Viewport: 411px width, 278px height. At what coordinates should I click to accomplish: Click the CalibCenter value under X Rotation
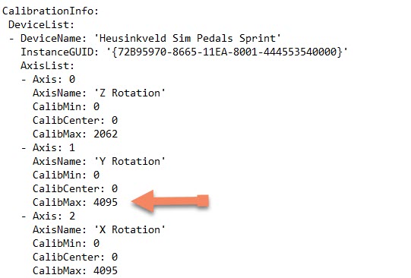click(114, 257)
